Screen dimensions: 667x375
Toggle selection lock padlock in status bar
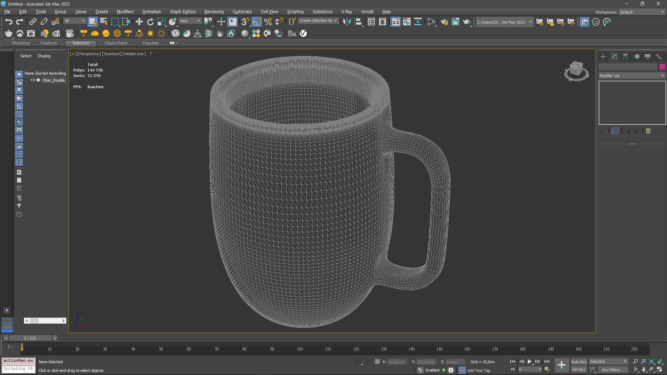(x=368, y=362)
